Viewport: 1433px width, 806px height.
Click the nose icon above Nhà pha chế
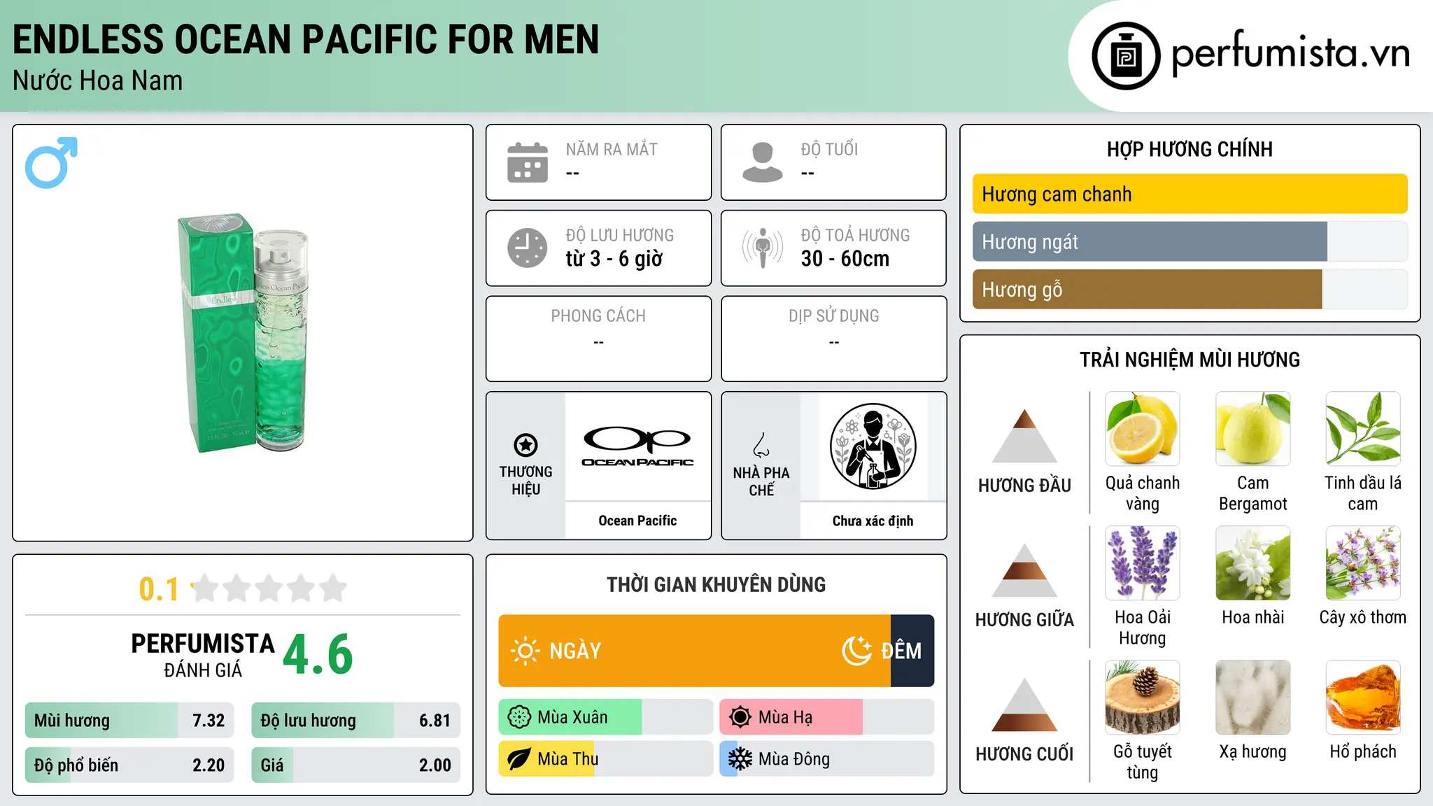(x=761, y=444)
